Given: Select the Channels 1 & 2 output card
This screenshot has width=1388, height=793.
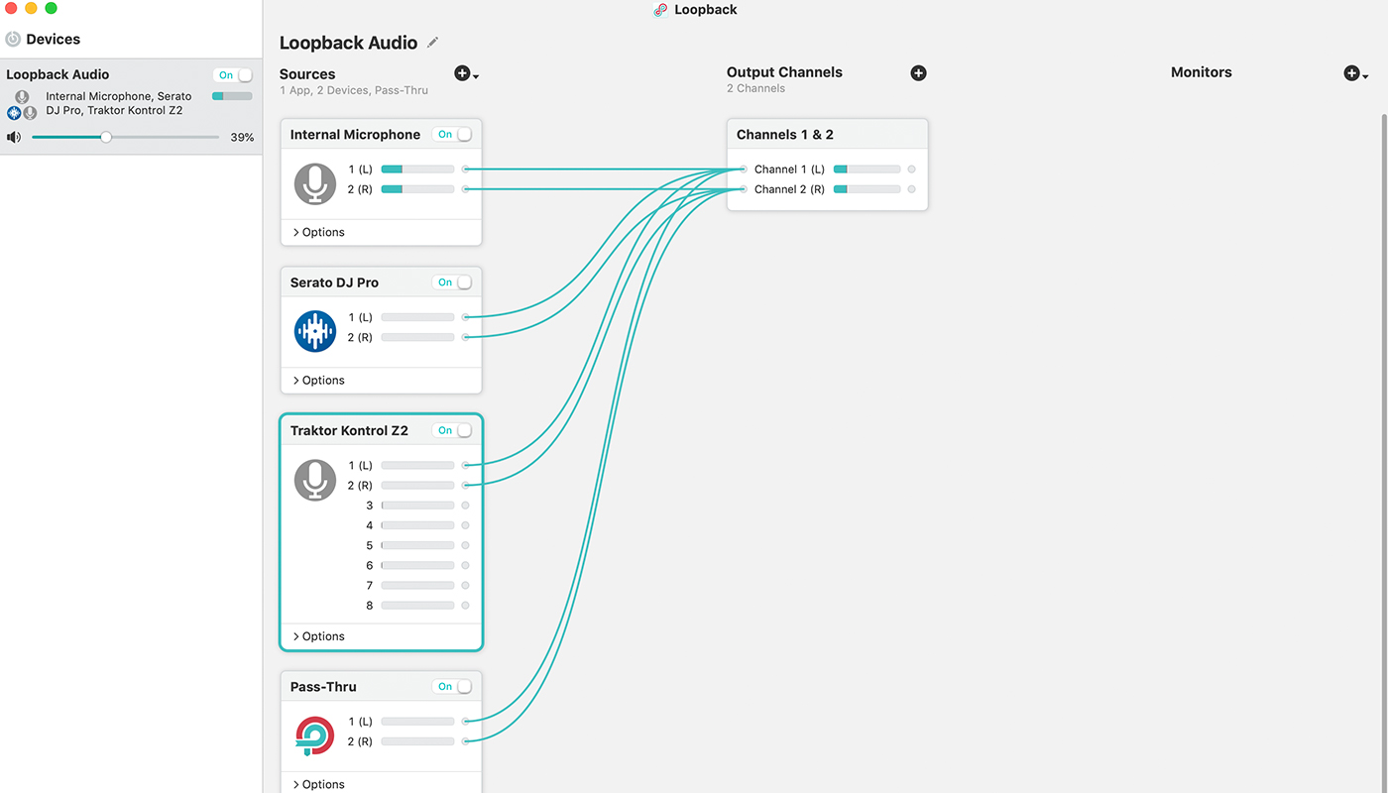Looking at the screenshot, I should [827, 165].
